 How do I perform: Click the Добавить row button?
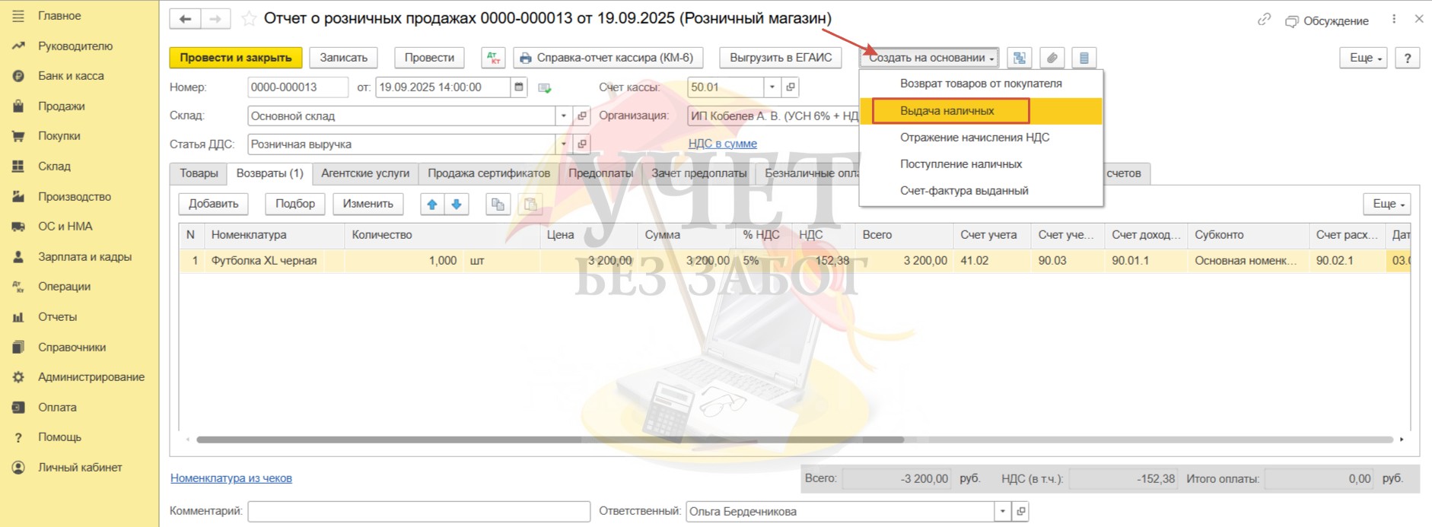point(214,204)
